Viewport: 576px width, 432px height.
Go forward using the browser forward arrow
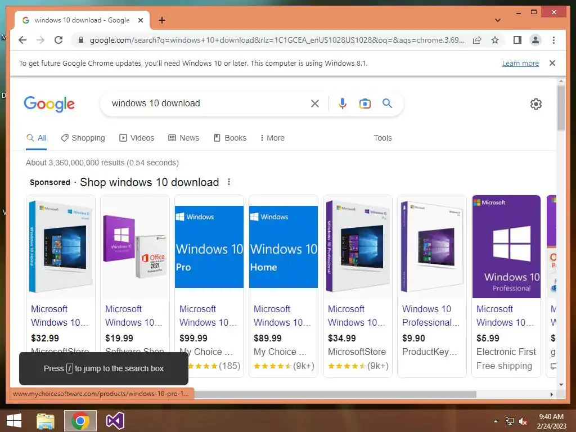pyautogui.click(x=40, y=40)
